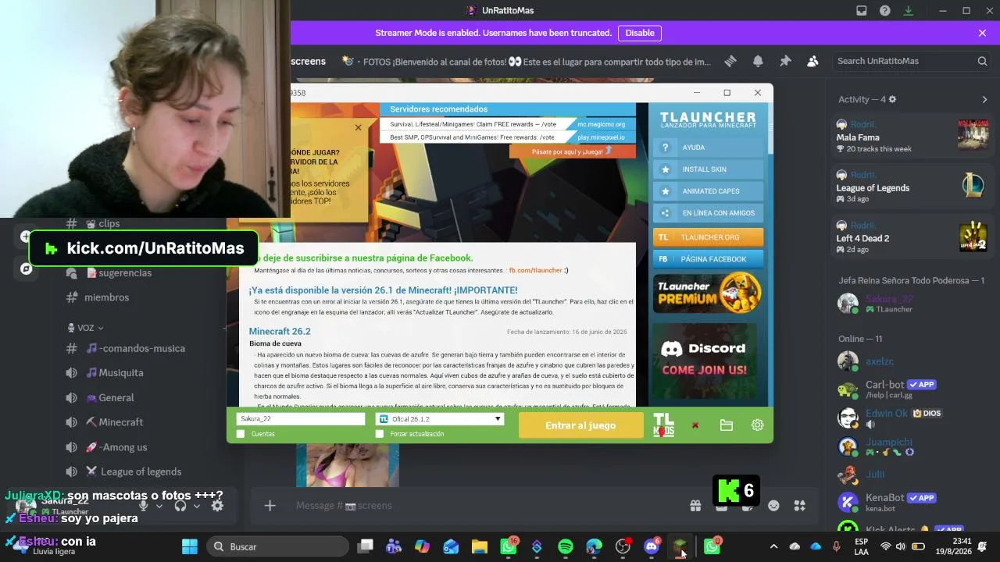Screen dimensions: 1000x562
Task: Open the TLauncher game folder icon
Action: pos(727,425)
